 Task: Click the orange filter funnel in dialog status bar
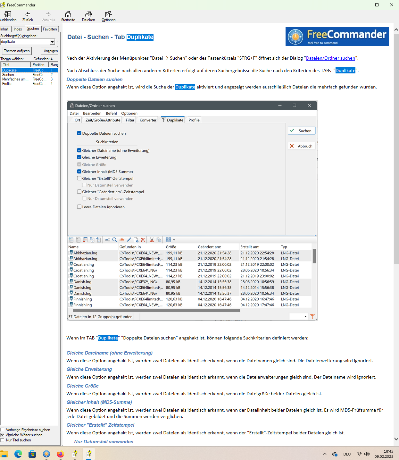click(312, 316)
